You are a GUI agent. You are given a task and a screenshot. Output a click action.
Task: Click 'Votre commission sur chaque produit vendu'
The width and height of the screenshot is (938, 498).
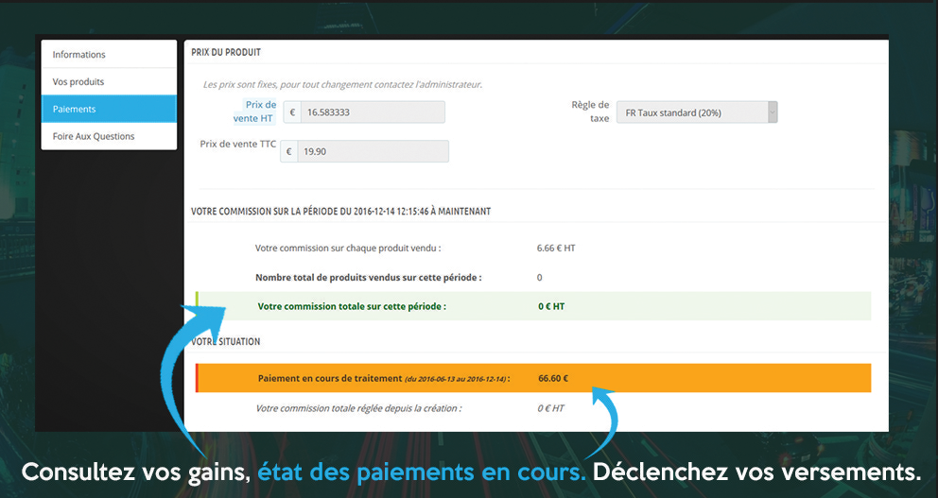click(348, 249)
